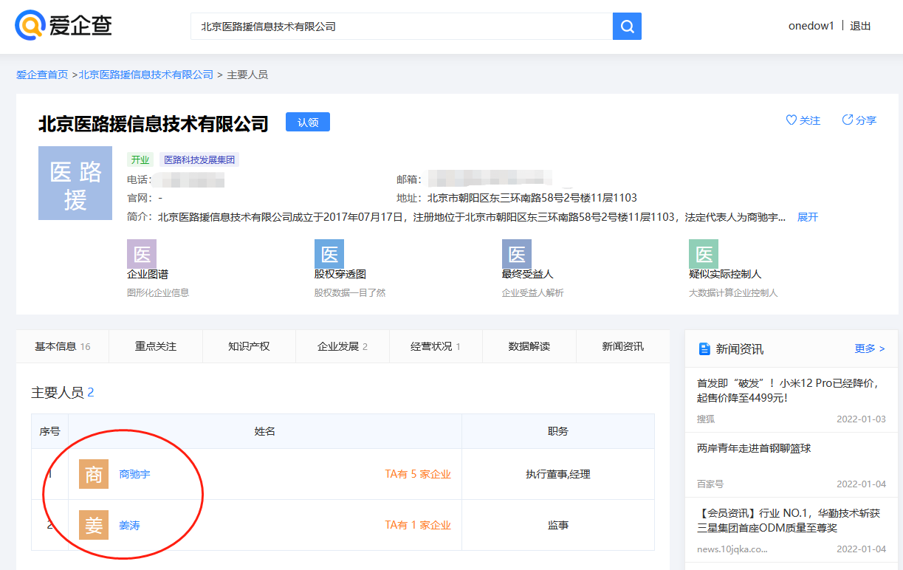903x570 pixels.
Task: Click the 职务 column header
Action: tap(558, 431)
